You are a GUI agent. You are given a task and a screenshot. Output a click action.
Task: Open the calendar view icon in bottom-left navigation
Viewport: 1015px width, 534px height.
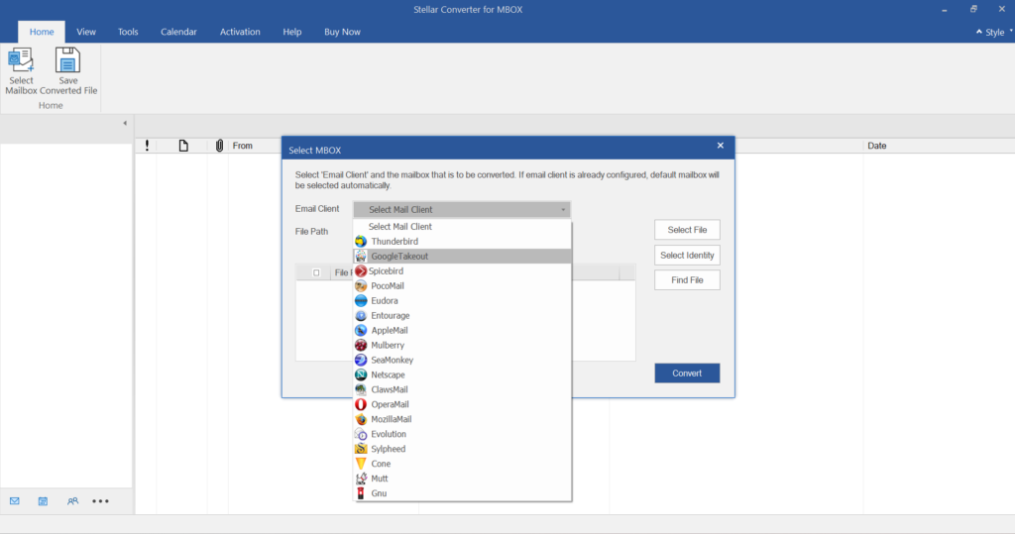(x=43, y=501)
